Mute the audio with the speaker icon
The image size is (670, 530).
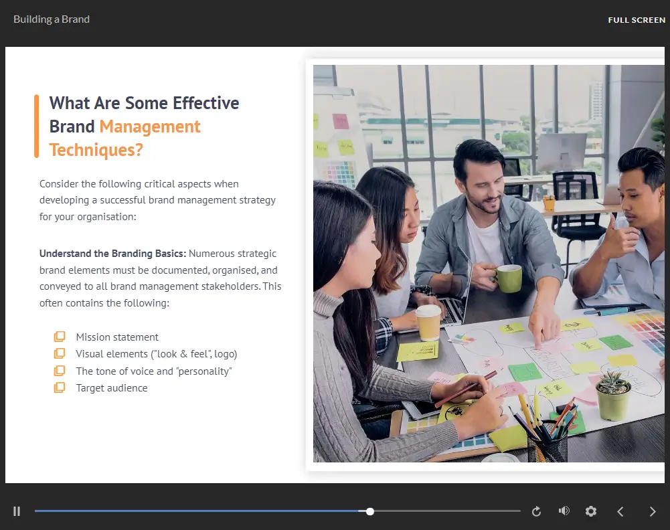[x=564, y=511]
